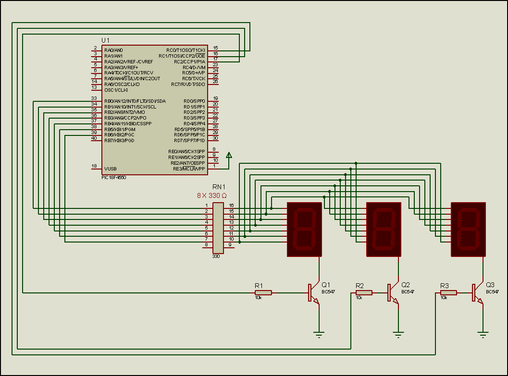
Task: Click the ground symbol below Q1
Action: click(x=319, y=334)
